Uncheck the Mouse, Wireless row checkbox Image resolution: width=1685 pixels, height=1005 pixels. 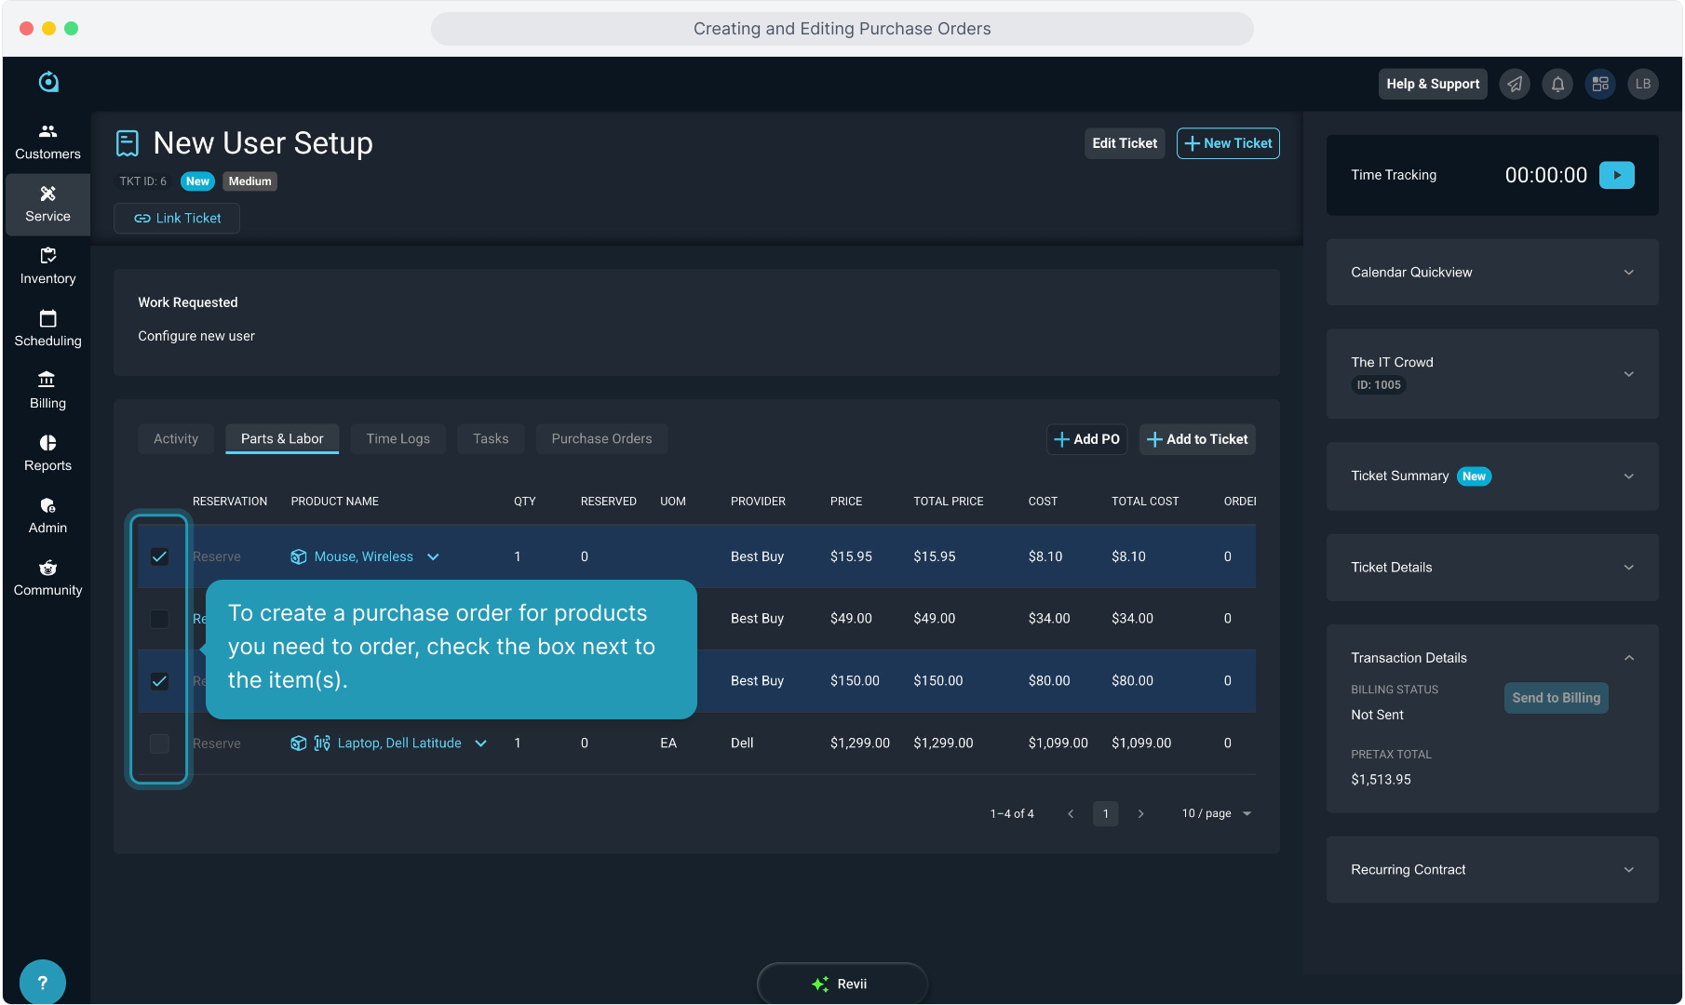tap(159, 556)
